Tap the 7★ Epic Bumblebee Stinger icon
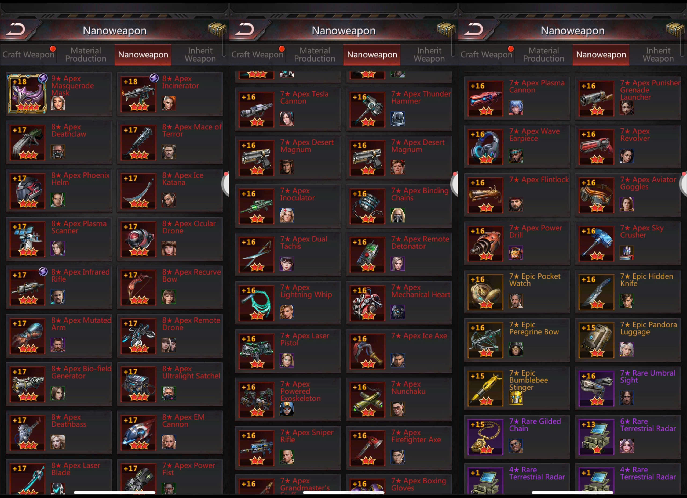 pos(485,389)
